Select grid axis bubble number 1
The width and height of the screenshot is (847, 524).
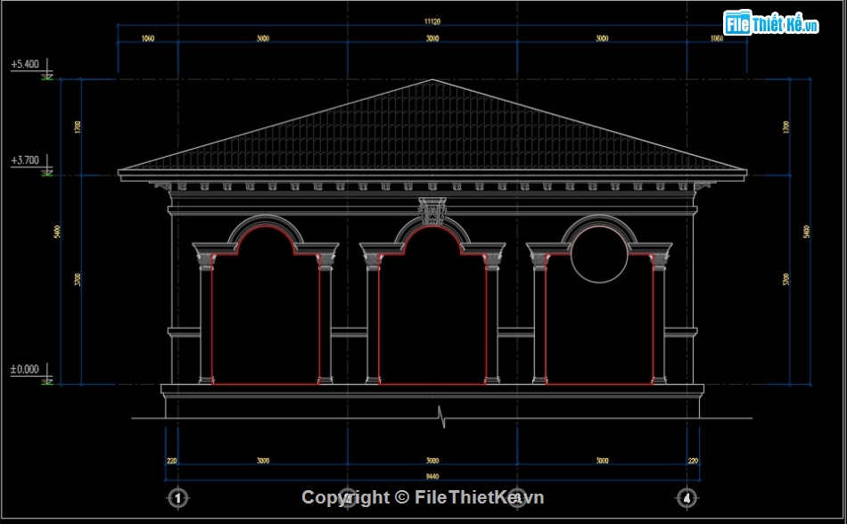coord(177,497)
